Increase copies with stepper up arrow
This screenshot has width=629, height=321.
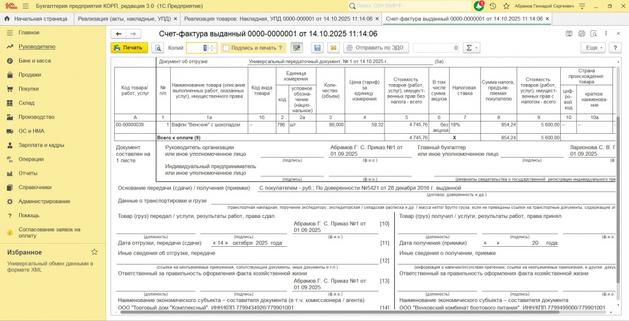click(x=213, y=45)
